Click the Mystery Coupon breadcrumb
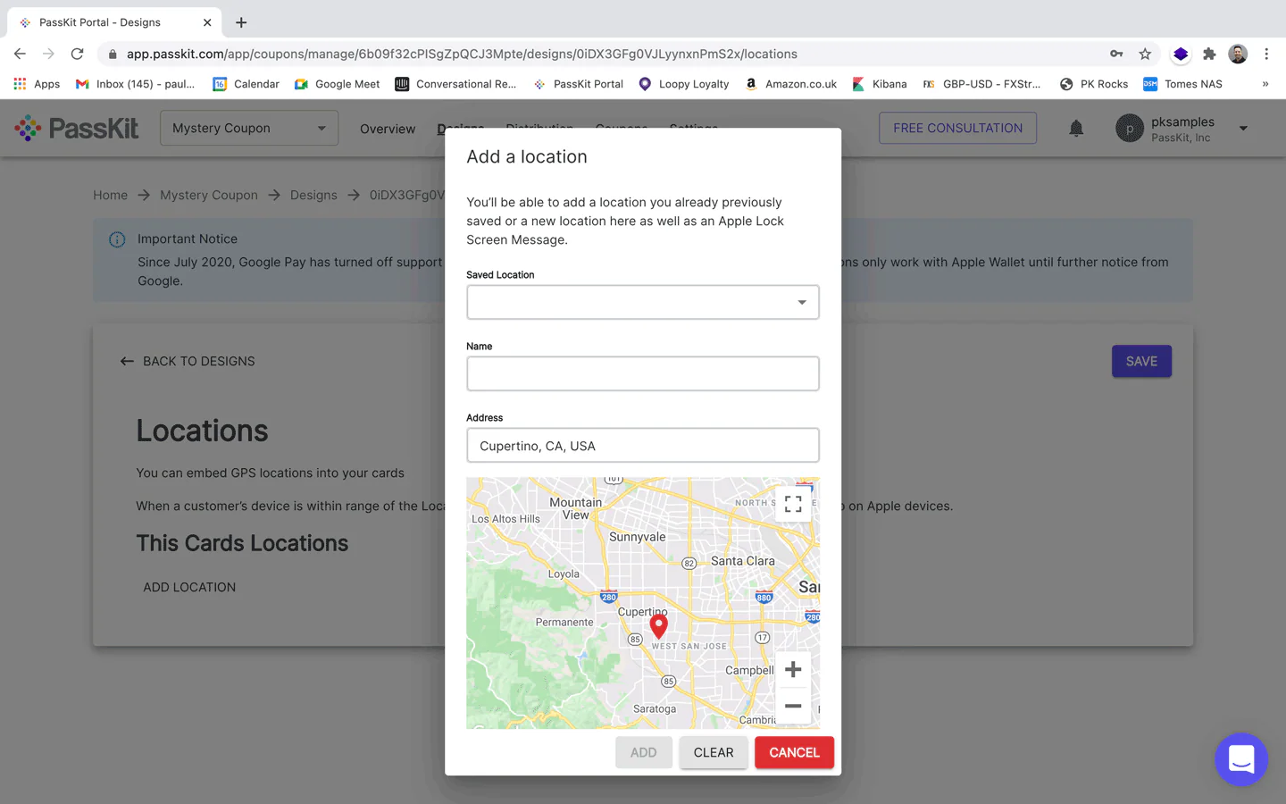The image size is (1286, 804). (209, 195)
